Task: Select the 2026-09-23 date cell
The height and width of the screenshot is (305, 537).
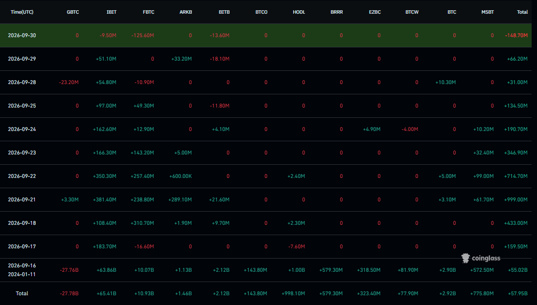Action: [x=22, y=153]
